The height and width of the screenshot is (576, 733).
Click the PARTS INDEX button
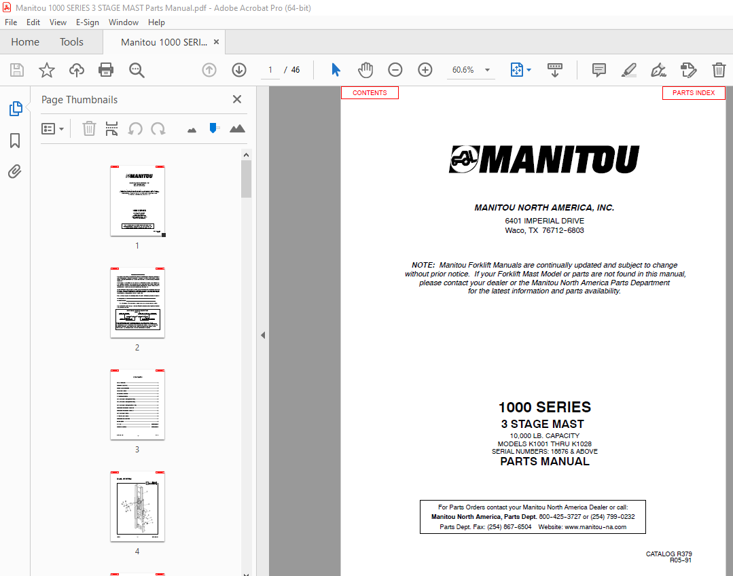coord(694,92)
